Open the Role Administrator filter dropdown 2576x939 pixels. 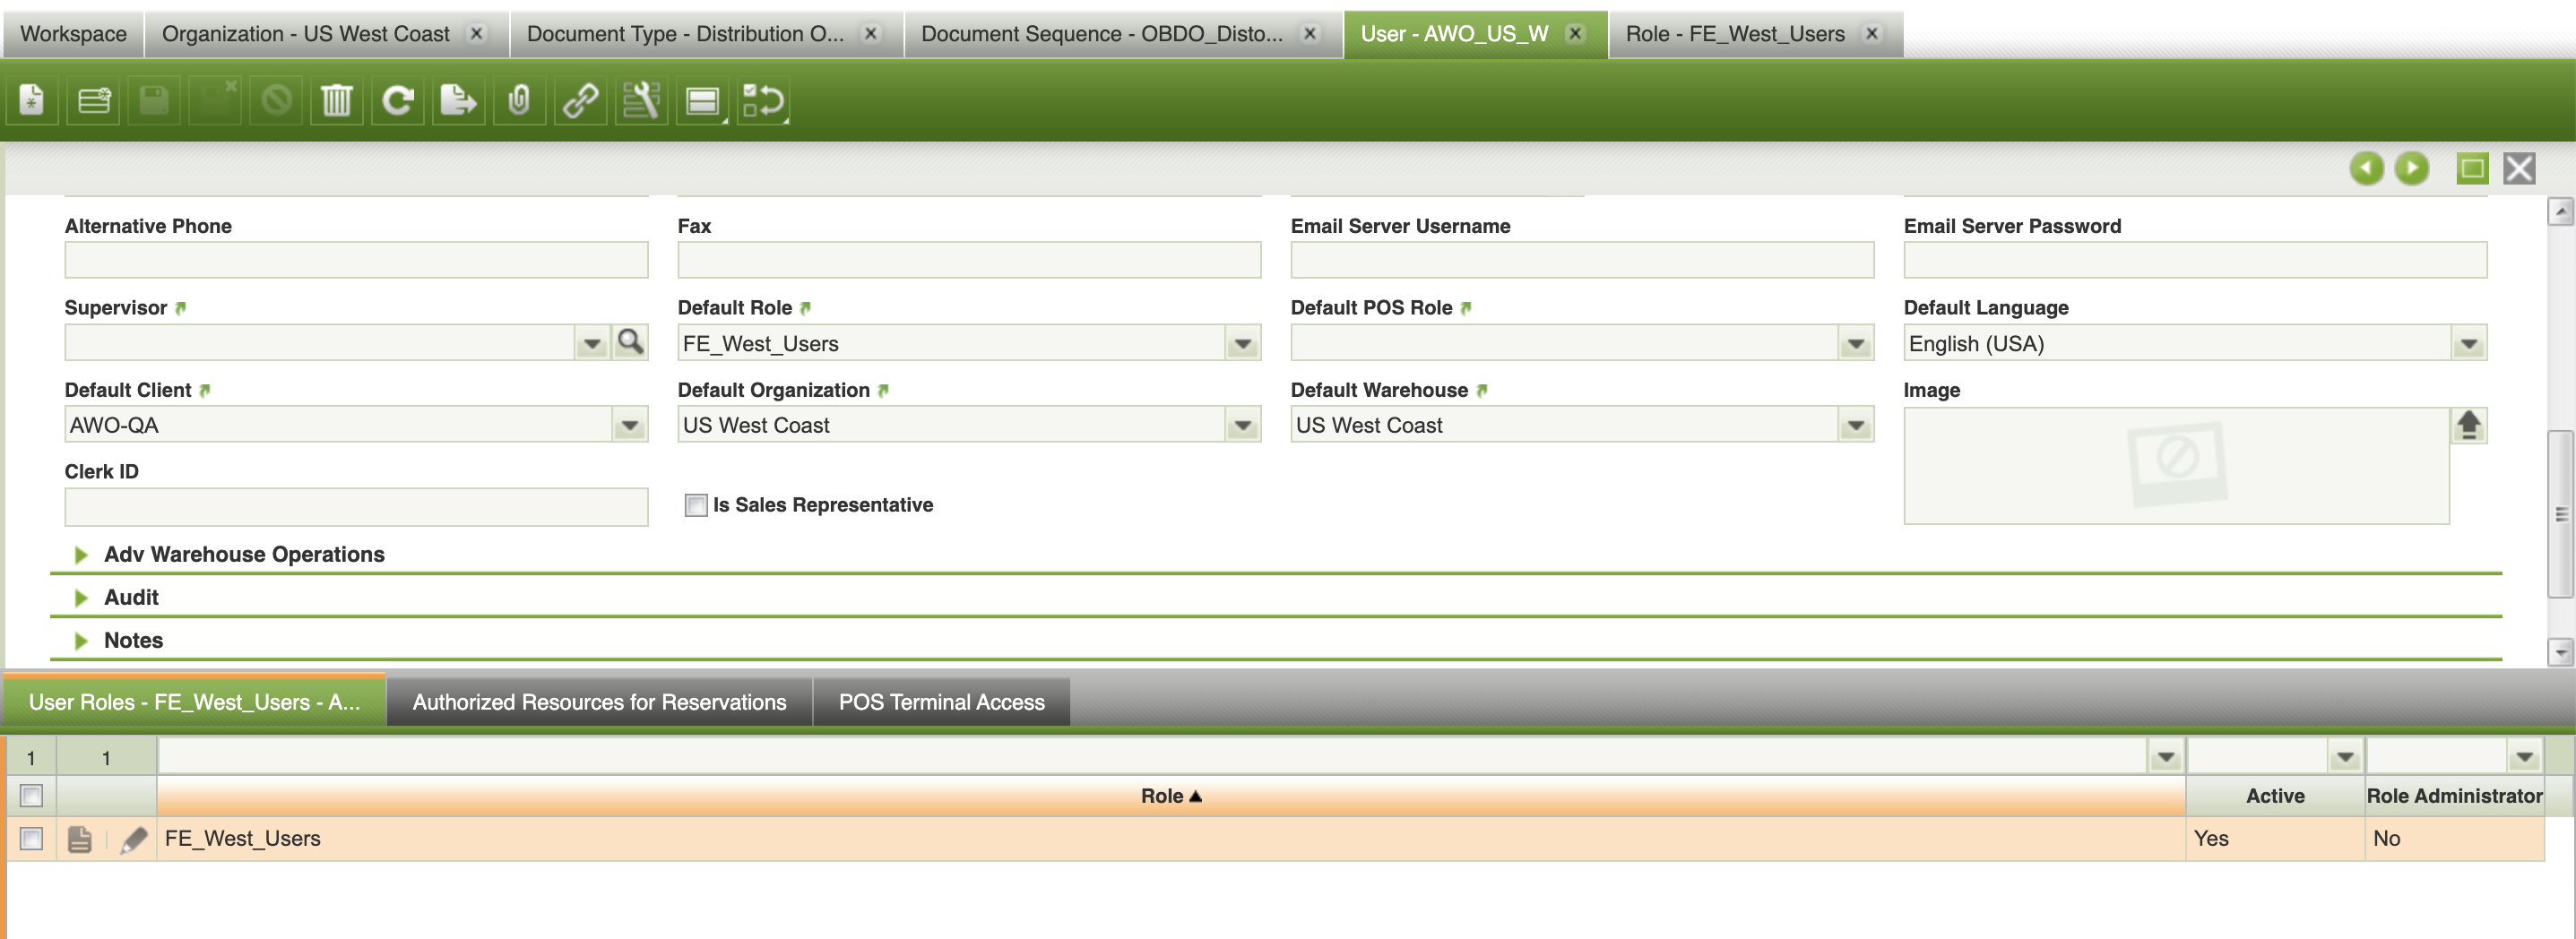pyautogui.click(x=2524, y=757)
